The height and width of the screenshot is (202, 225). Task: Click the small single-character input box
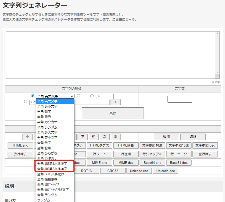click(85, 96)
